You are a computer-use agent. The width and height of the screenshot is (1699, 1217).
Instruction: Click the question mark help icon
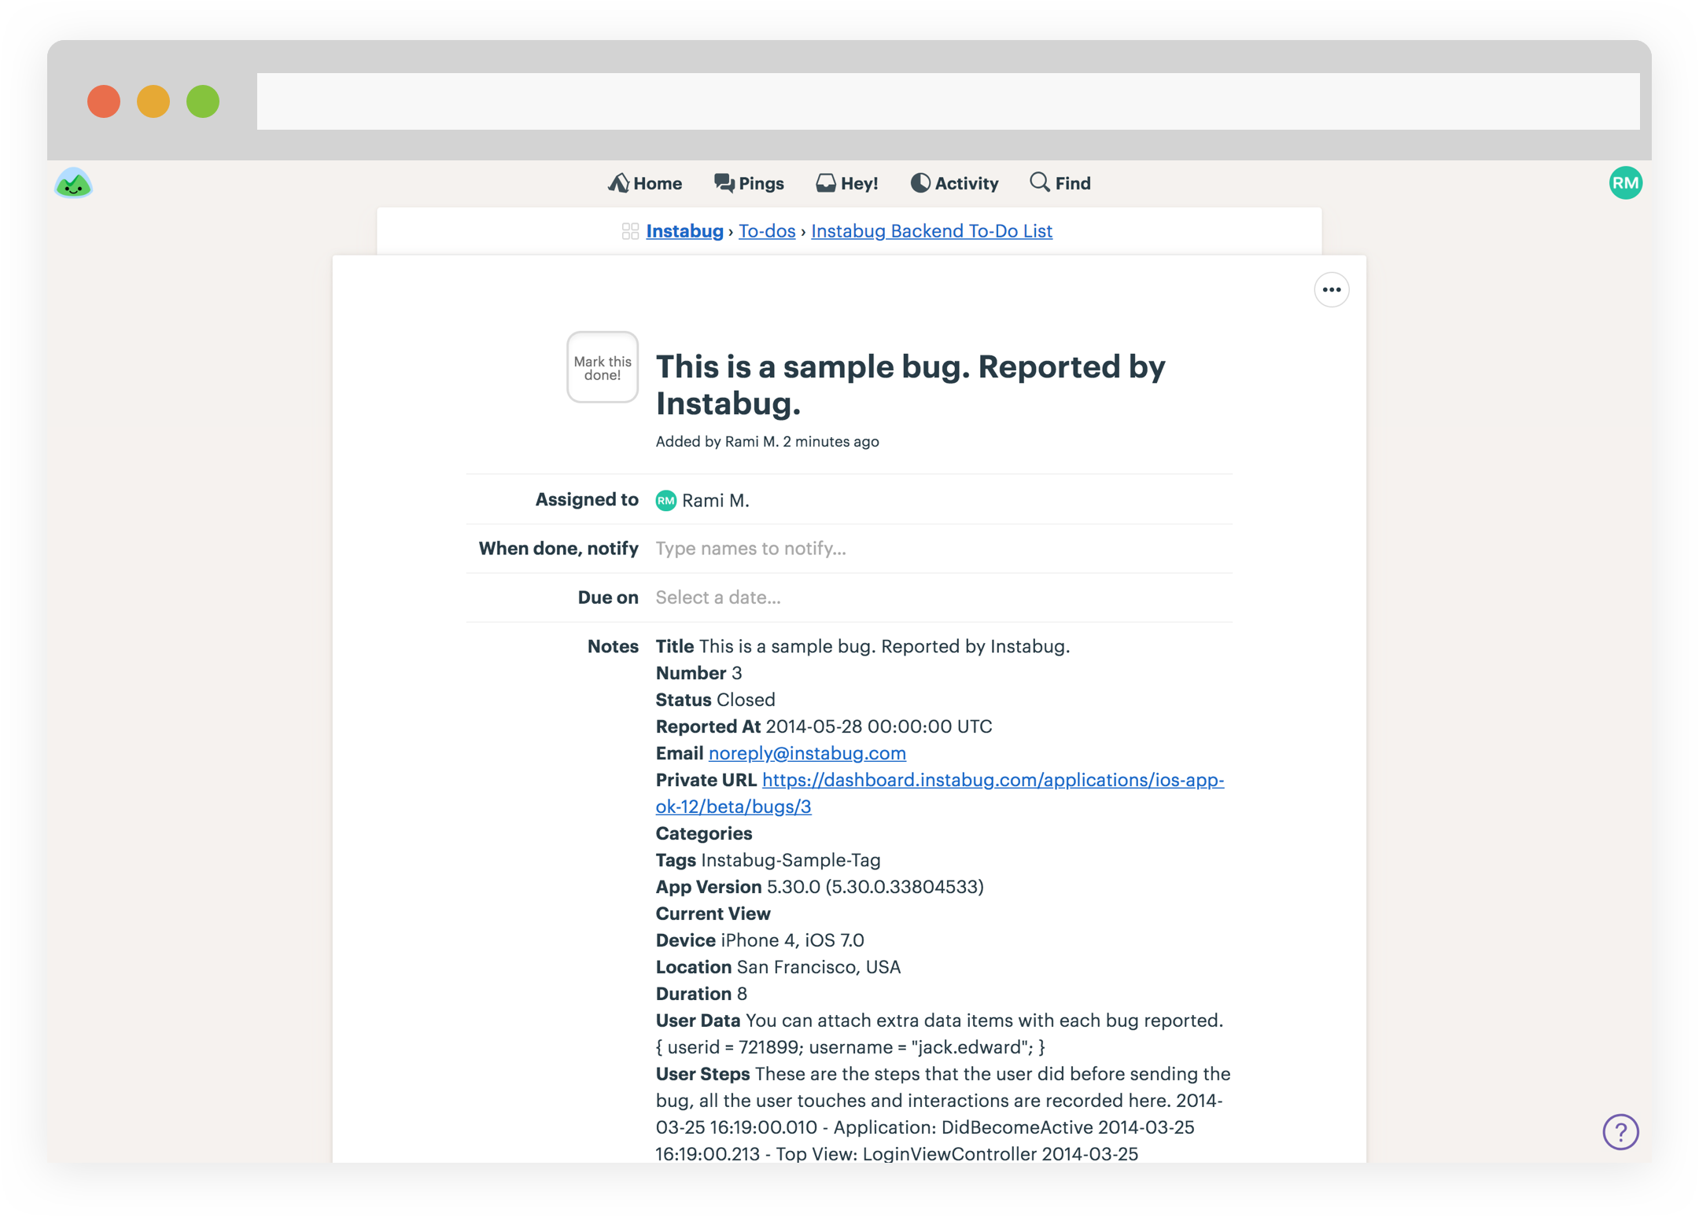pyautogui.click(x=1620, y=1132)
